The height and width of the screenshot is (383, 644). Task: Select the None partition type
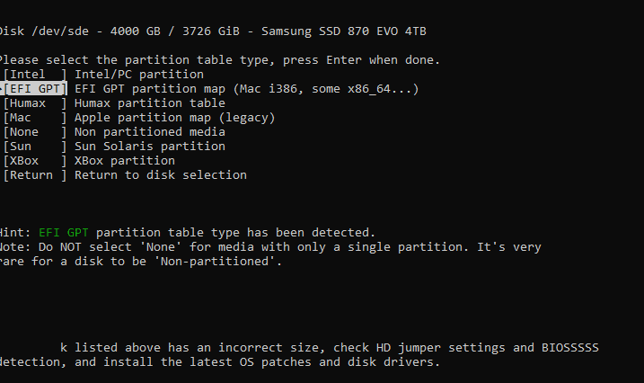click(34, 132)
